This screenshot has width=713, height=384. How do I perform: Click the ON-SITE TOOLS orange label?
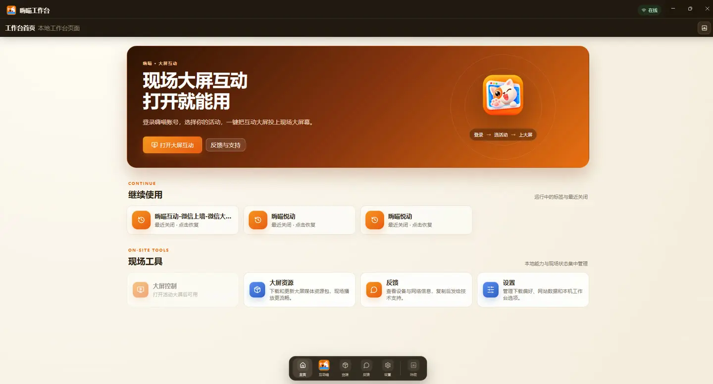pos(149,250)
